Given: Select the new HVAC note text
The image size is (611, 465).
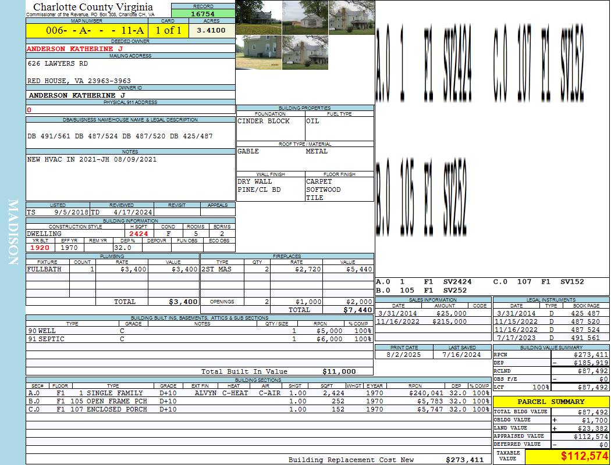Looking at the screenshot, I should click(x=91, y=159).
